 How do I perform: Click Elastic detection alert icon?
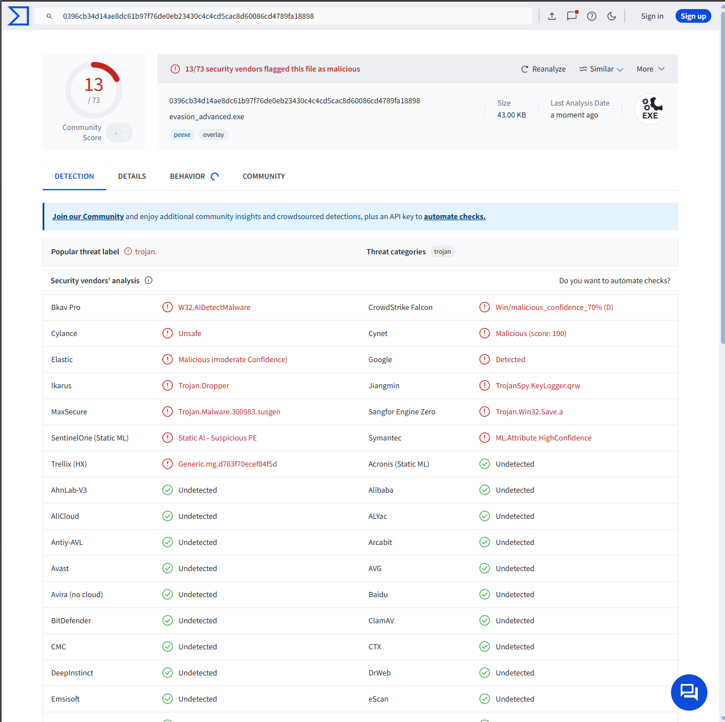(168, 359)
